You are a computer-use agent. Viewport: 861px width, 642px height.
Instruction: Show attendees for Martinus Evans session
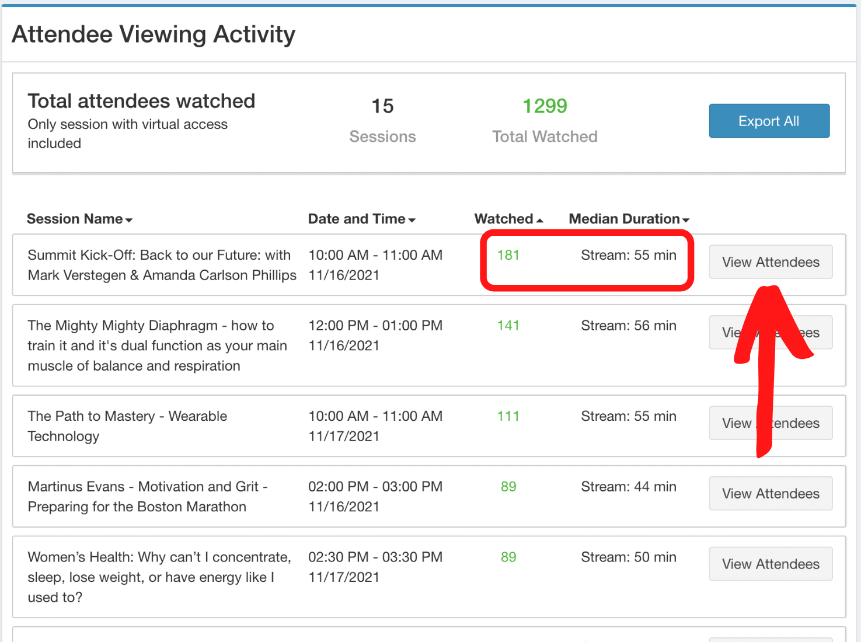pyautogui.click(x=770, y=494)
